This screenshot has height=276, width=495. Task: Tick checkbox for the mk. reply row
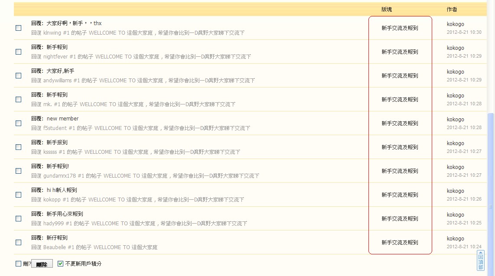click(x=19, y=99)
